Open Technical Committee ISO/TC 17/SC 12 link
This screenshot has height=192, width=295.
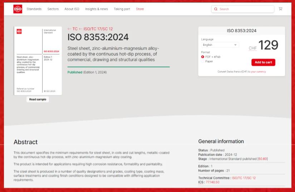tap(244, 178)
